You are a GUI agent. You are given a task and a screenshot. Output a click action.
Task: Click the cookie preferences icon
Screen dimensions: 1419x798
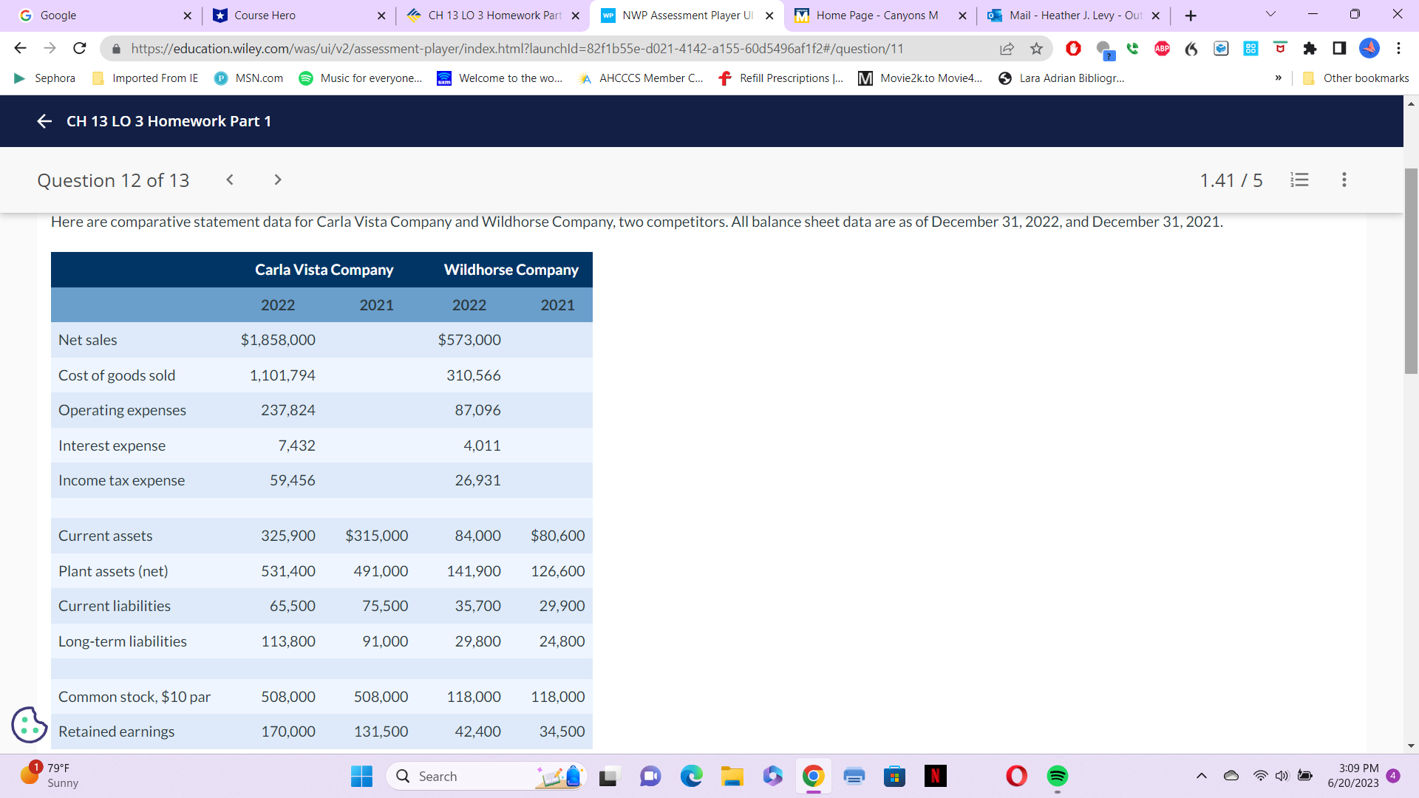tap(30, 724)
